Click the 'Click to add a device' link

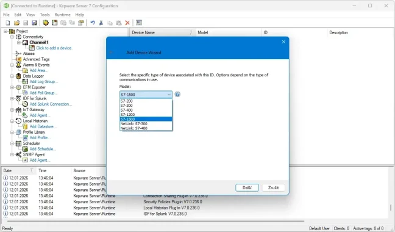pos(54,48)
